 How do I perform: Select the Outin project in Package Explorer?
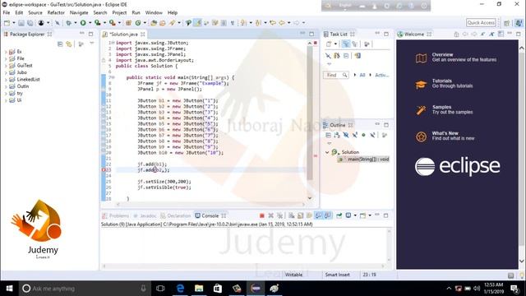[22, 86]
